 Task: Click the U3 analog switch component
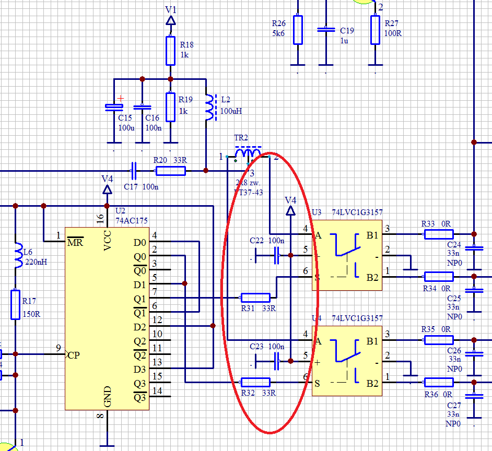[347, 256]
